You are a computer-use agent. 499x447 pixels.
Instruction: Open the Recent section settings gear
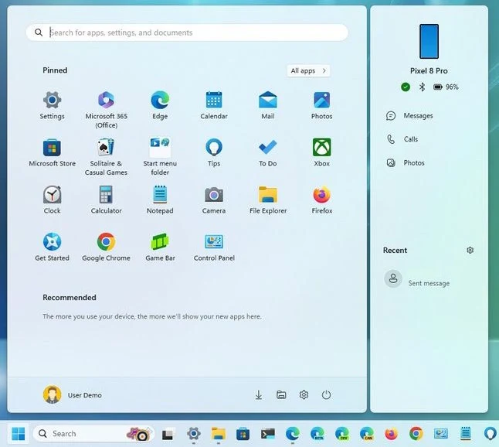[470, 250]
